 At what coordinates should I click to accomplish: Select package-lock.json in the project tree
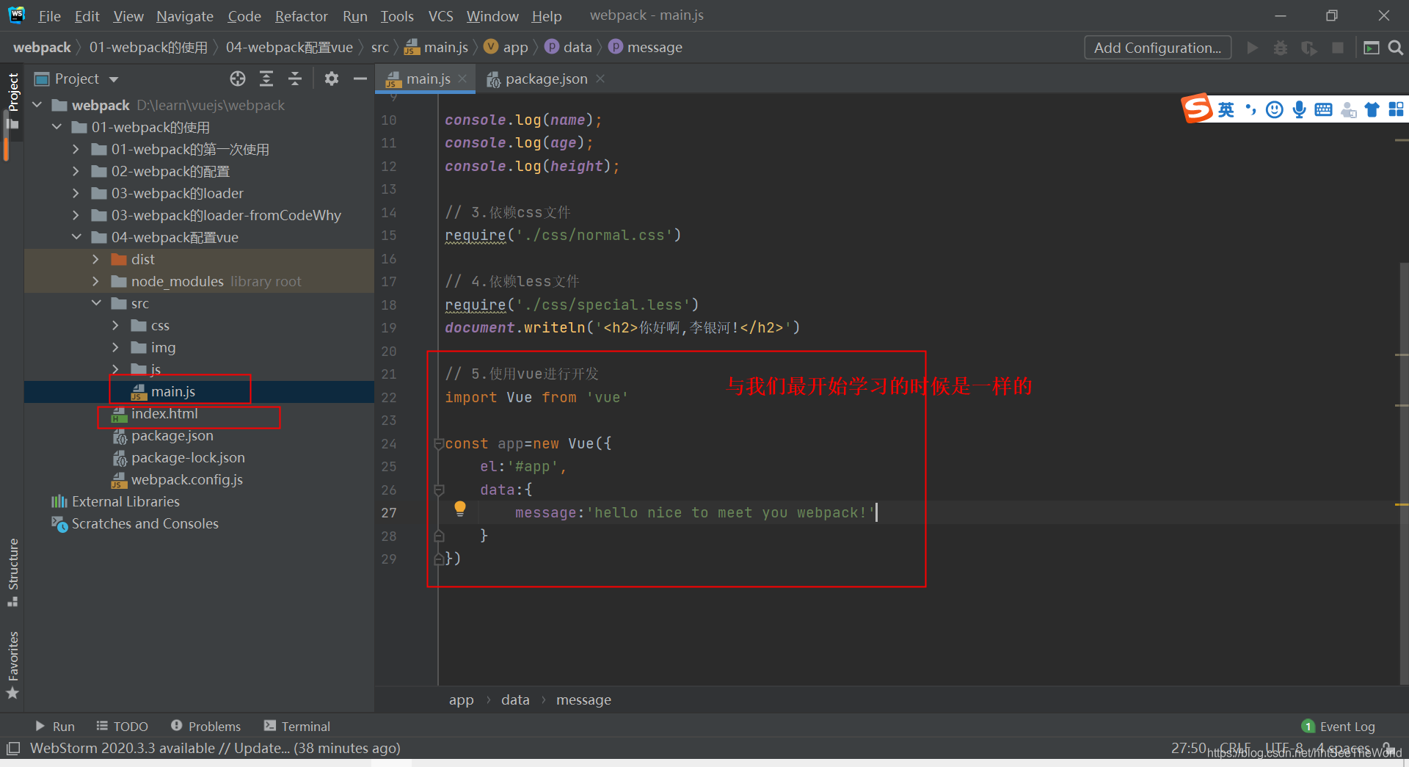click(188, 457)
